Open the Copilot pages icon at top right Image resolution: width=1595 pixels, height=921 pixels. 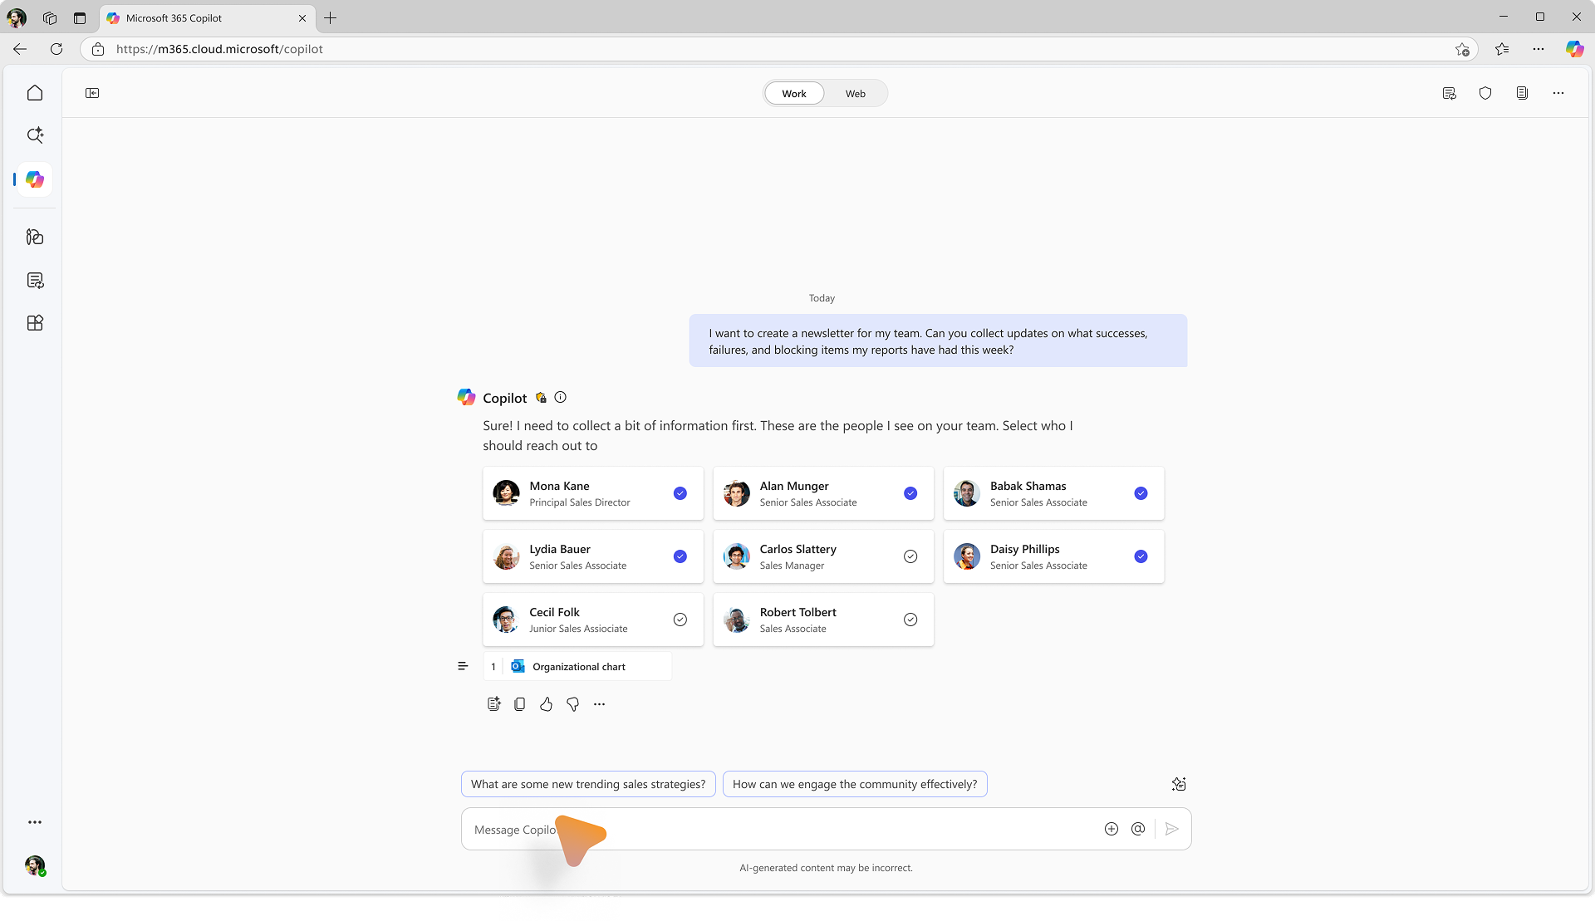tap(1522, 93)
